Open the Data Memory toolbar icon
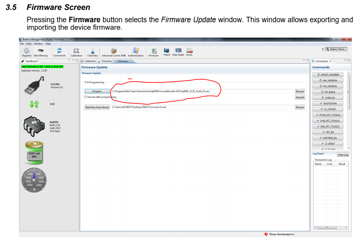 [x=41, y=52]
